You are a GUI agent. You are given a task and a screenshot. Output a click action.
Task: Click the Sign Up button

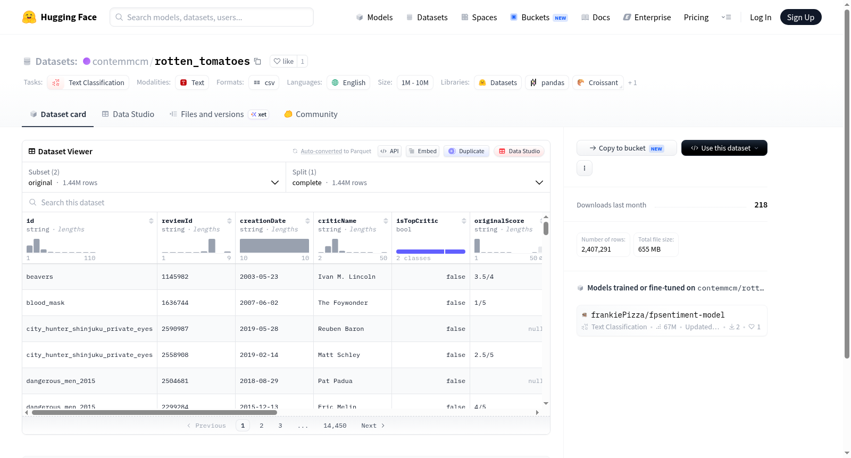click(801, 18)
